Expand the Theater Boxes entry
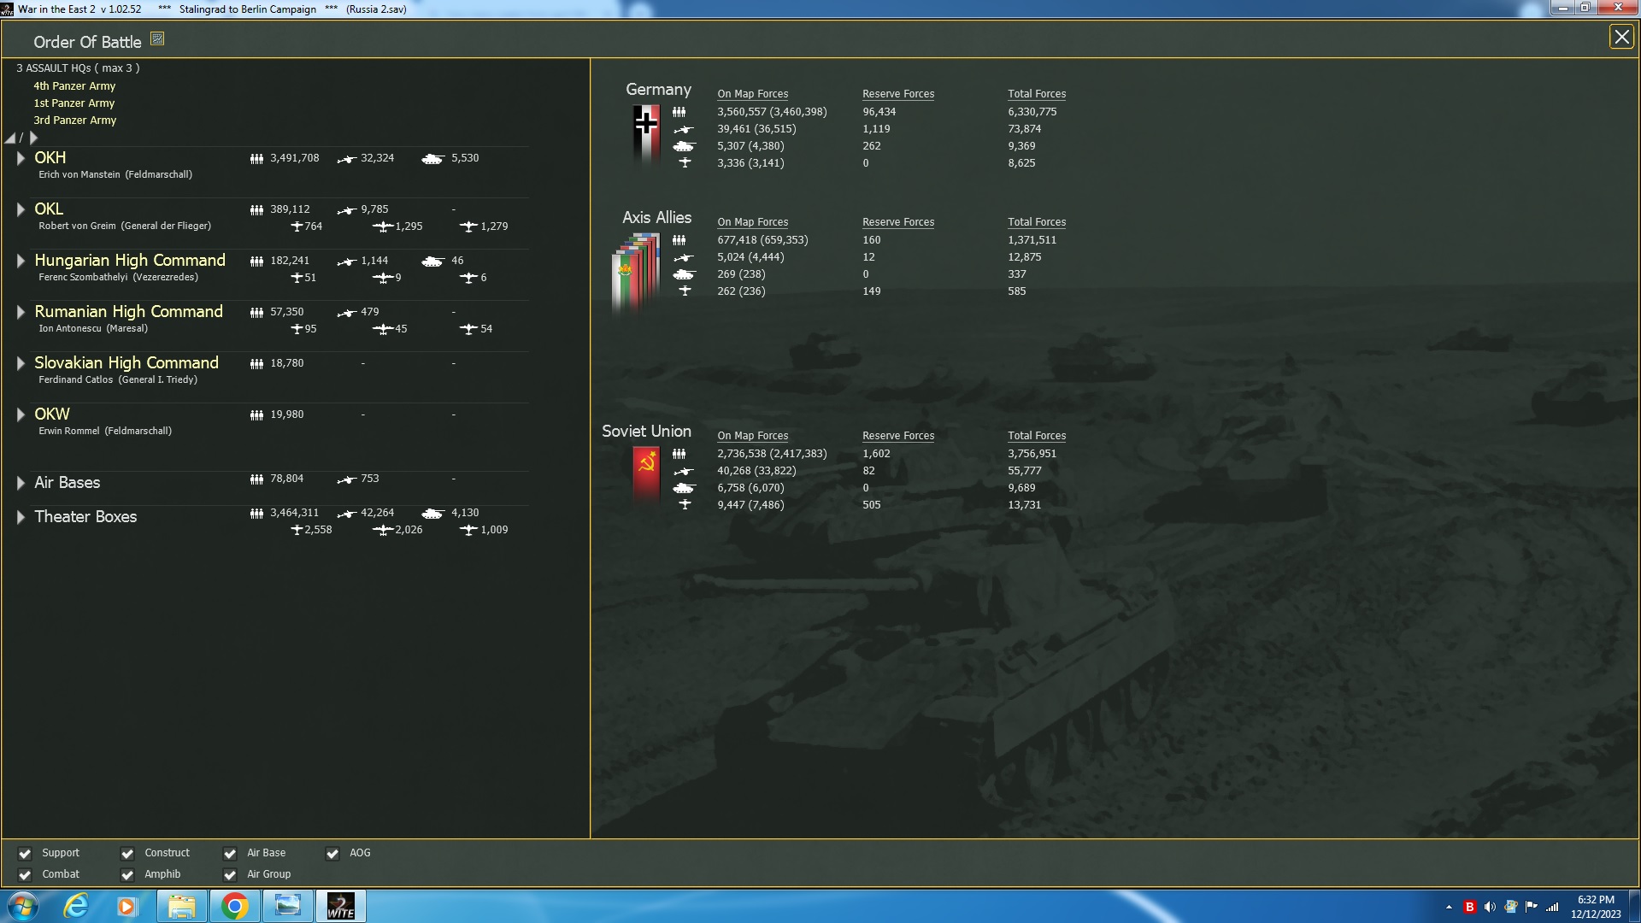The width and height of the screenshot is (1641, 923). click(x=21, y=517)
